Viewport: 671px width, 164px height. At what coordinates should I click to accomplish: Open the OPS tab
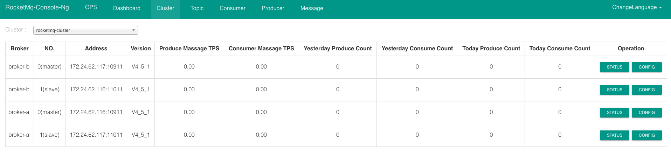coord(91,7)
